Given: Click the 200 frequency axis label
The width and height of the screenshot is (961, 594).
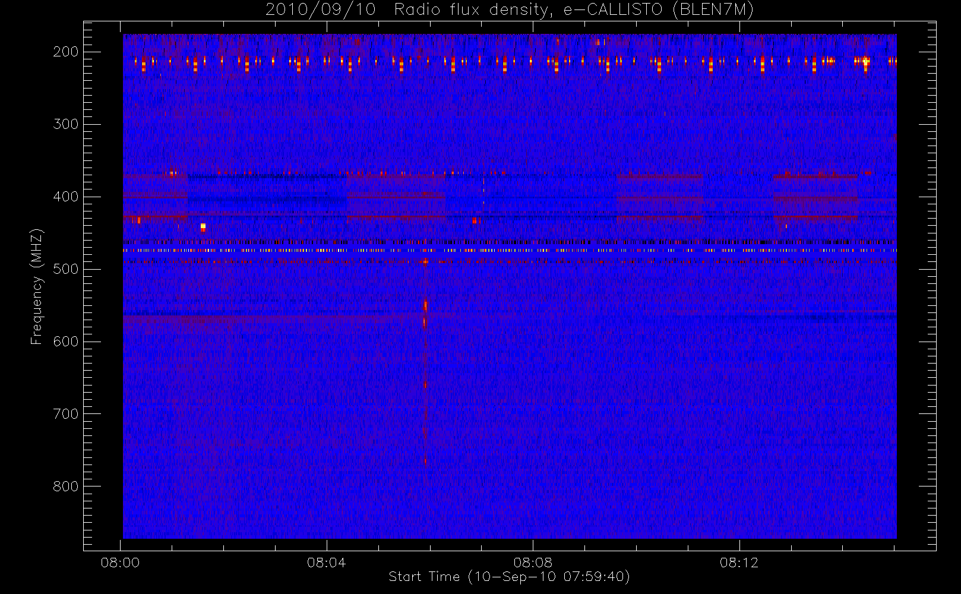Looking at the screenshot, I should [x=66, y=52].
